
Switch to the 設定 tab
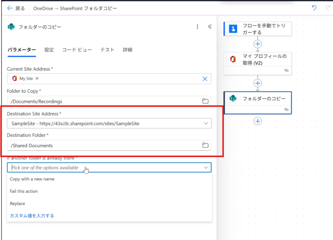pos(49,50)
